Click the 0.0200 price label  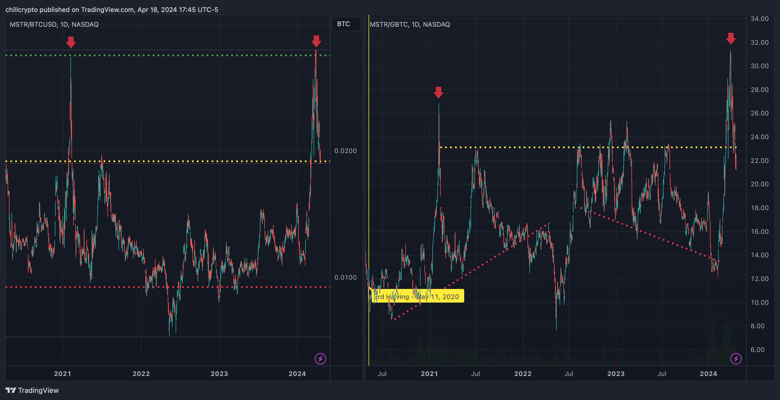[x=346, y=151]
